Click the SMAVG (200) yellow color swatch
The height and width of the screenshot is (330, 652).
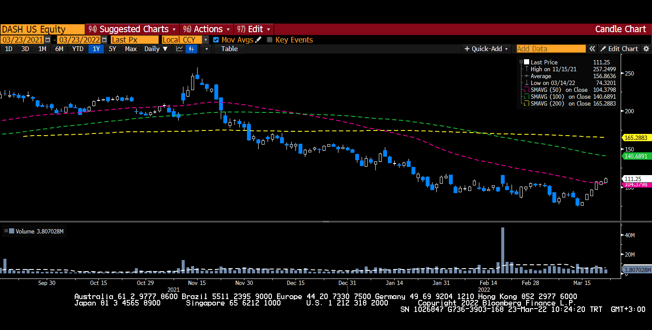tap(527, 103)
